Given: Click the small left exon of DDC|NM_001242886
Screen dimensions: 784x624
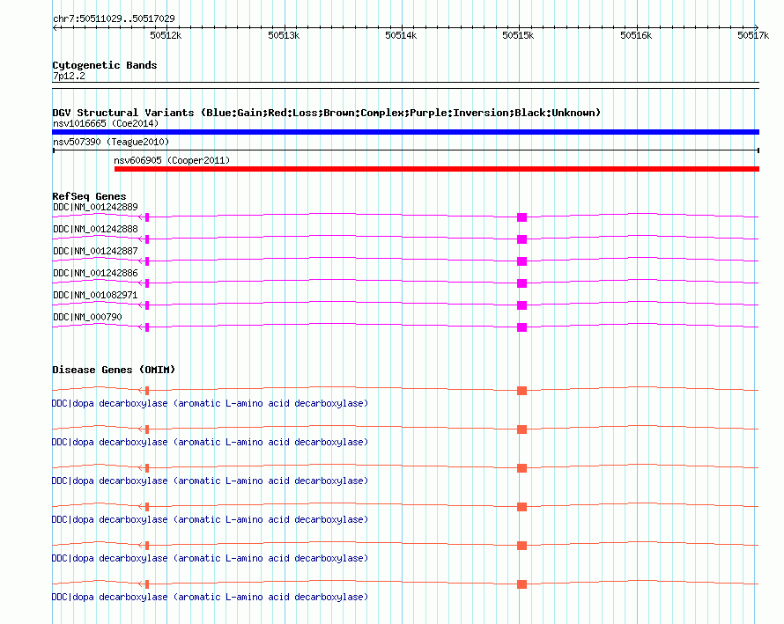Looking at the screenshot, I should click(x=147, y=283).
